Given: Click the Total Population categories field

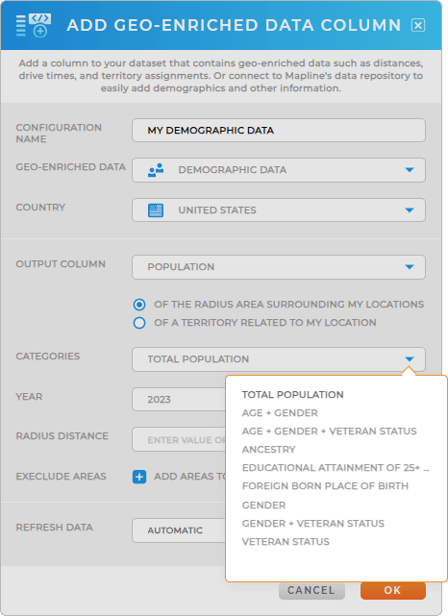Looking at the screenshot, I should [279, 359].
